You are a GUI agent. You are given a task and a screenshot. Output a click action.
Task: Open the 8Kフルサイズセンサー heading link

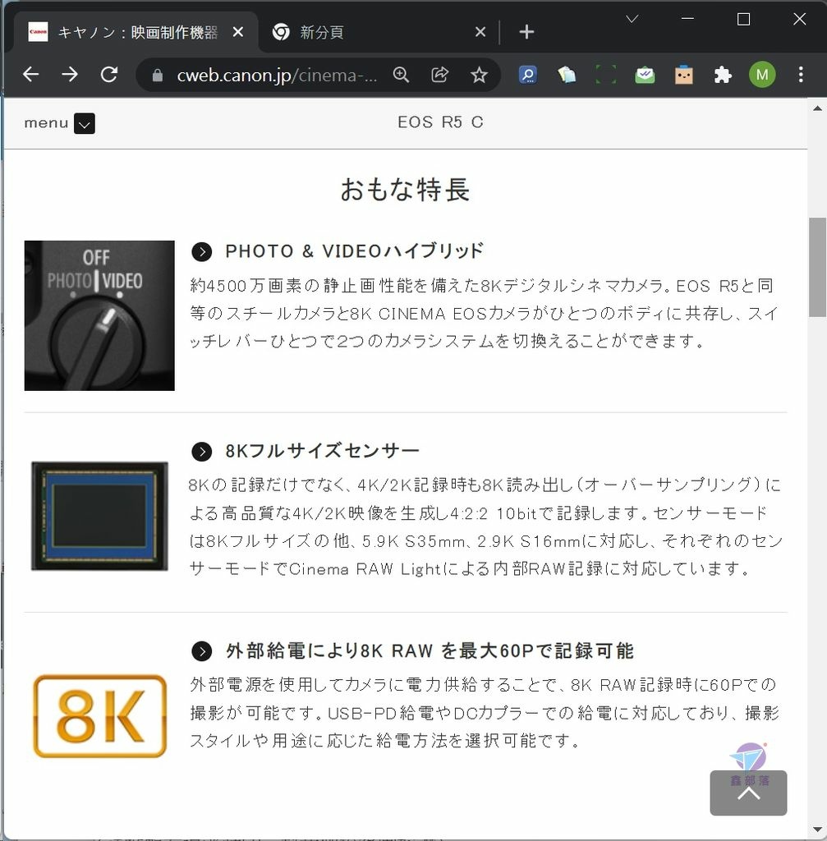pos(322,451)
